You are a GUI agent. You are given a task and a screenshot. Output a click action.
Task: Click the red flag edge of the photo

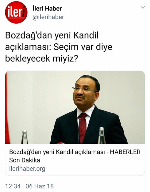[x=7, y=108]
